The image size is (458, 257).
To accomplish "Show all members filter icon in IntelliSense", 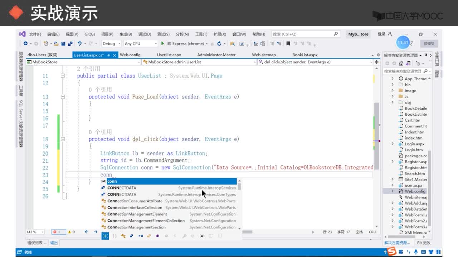I will [x=105, y=236].
